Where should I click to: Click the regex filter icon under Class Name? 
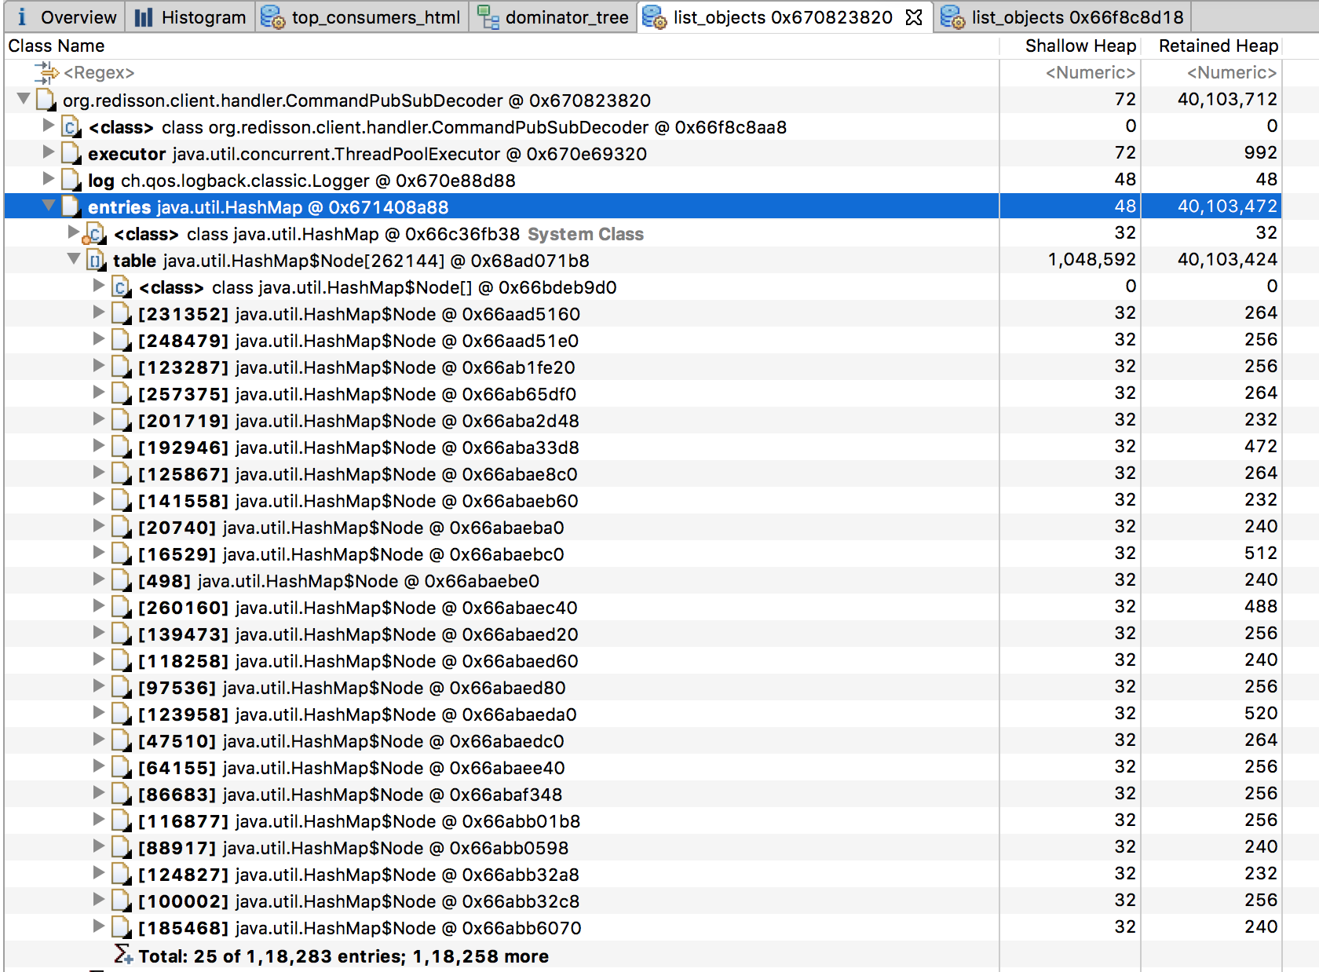[x=49, y=72]
